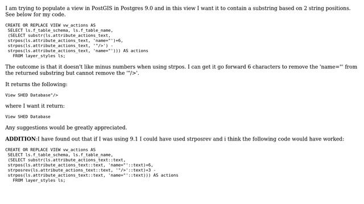
Task: Click the 'where I want it return:' text
Action: click(x=35, y=106)
